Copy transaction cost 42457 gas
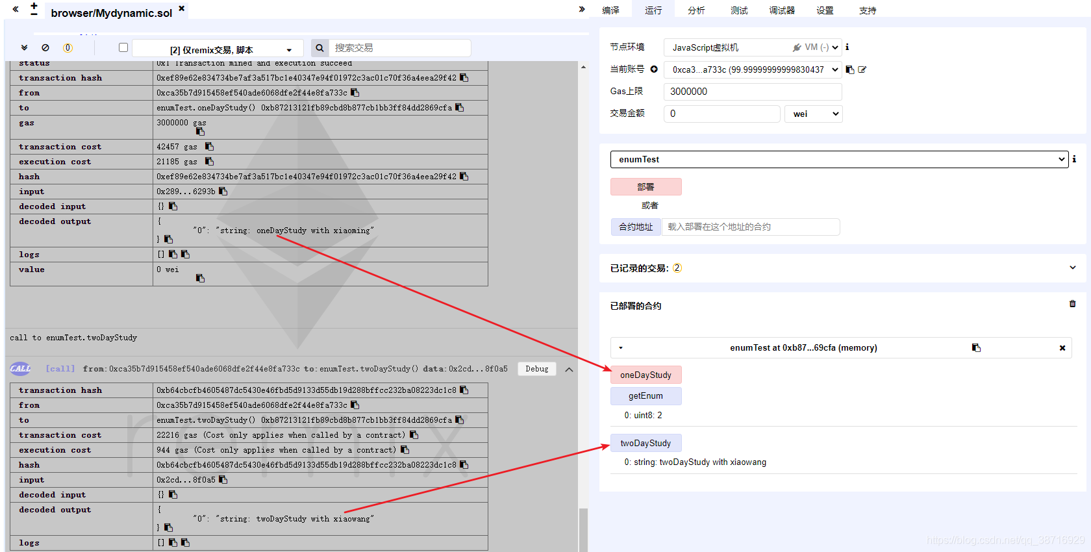The image size is (1091, 552). coord(209,146)
